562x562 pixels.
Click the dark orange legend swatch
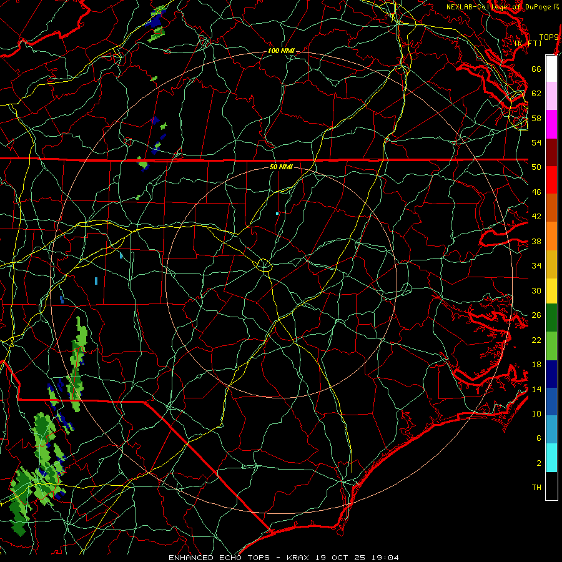coord(551,208)
